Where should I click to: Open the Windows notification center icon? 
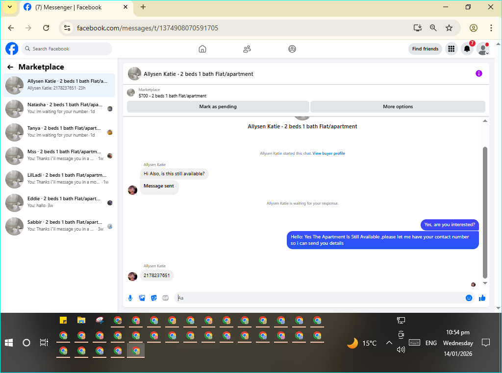pos(486,343)
